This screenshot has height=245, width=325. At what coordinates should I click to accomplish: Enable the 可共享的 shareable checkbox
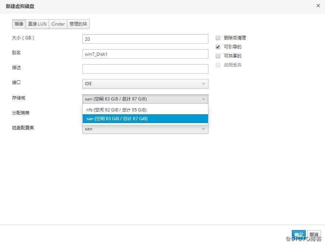[218, 56]
